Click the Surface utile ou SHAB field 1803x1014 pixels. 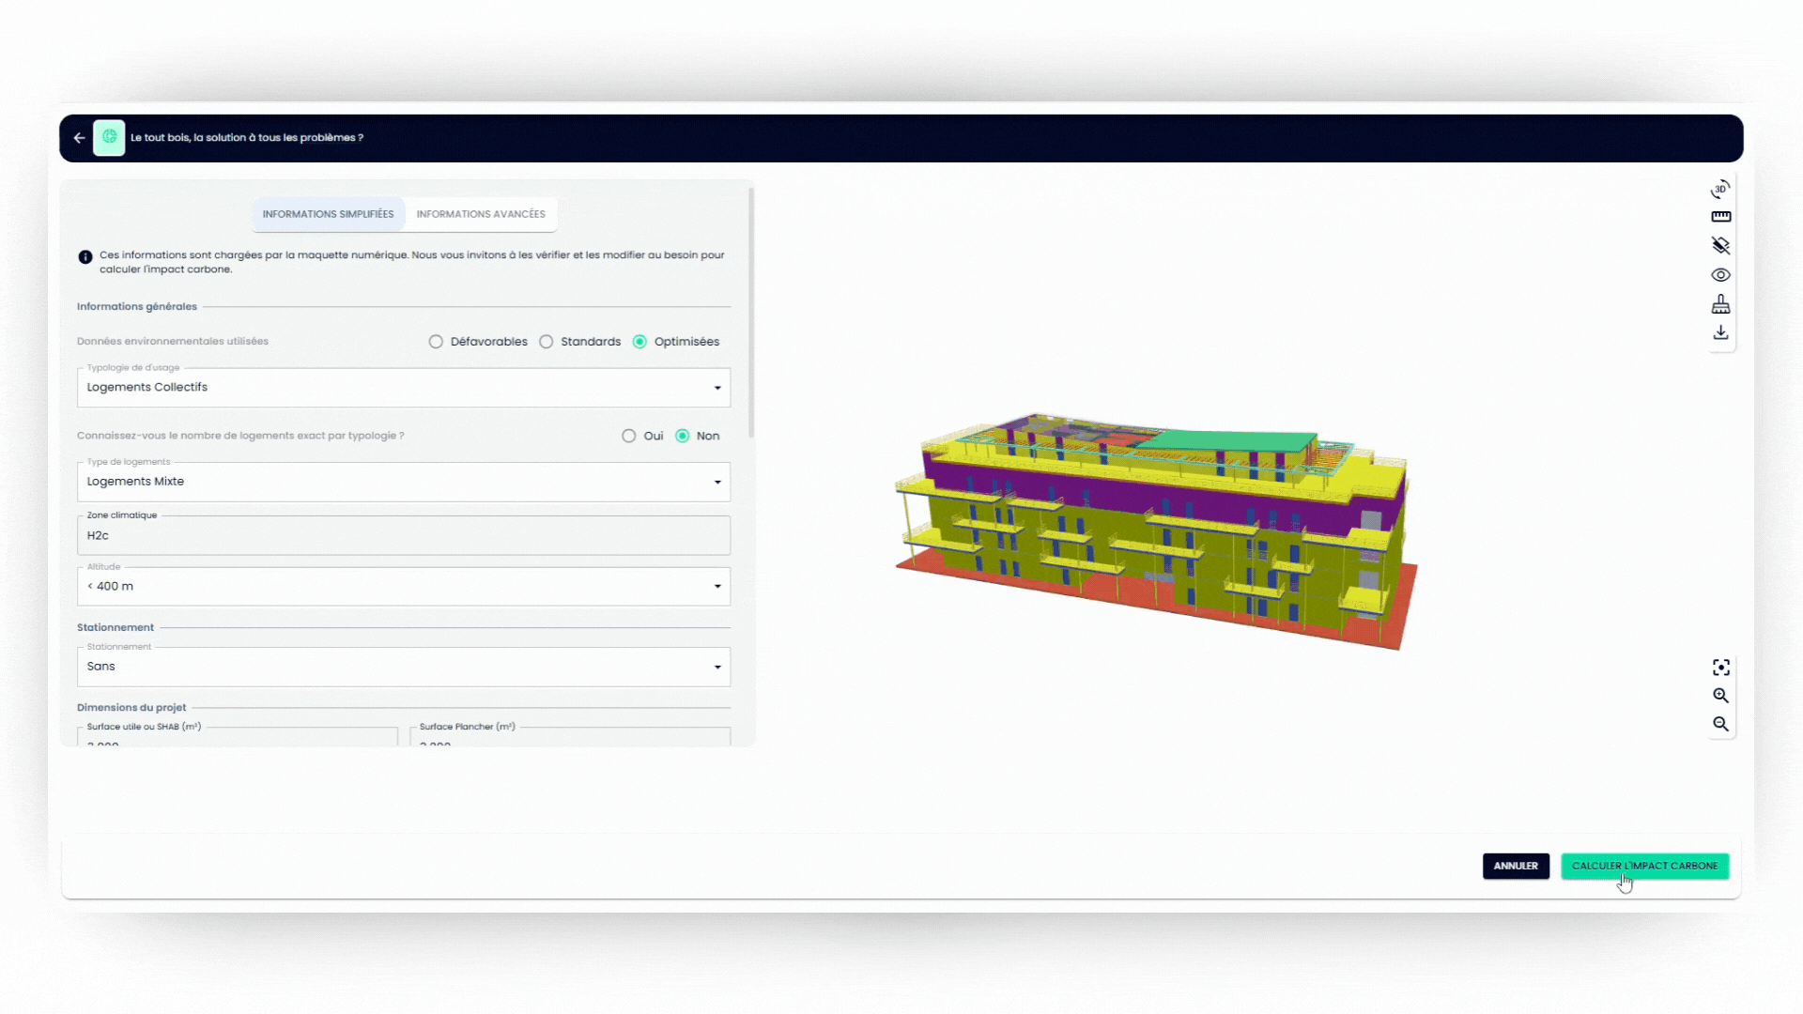[238, 736]
